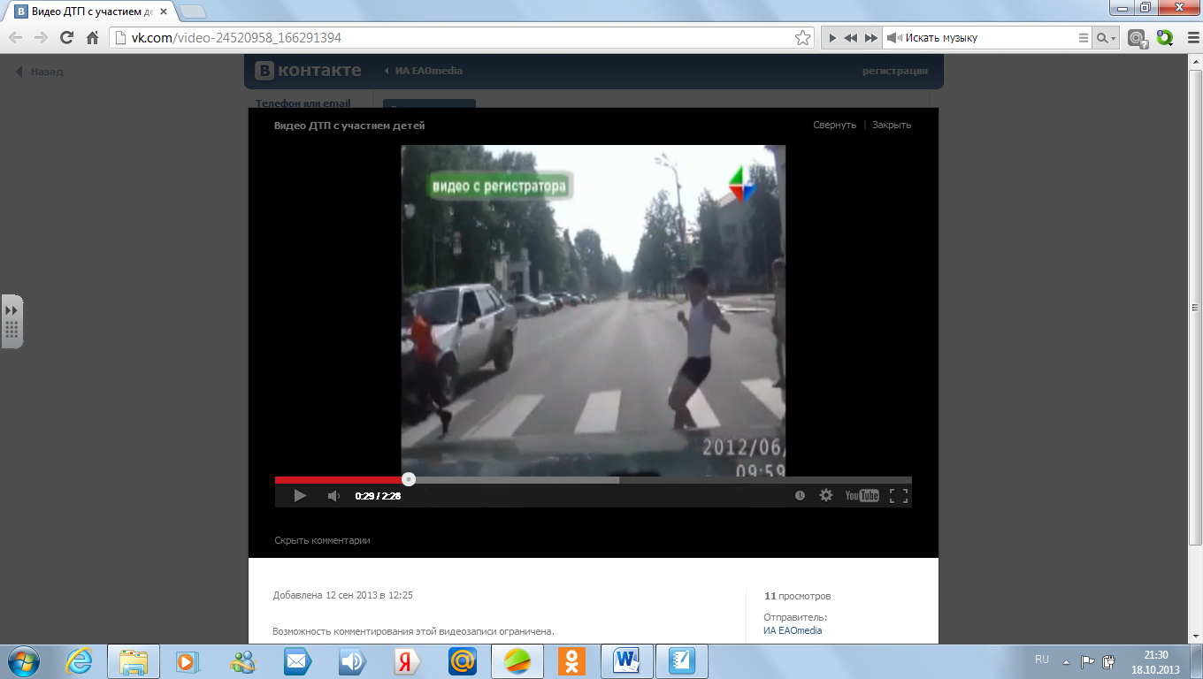Screen dimensions: 1203x679
Task: Expand the left side panel double-arrow handle
Action: tap(11, 311)
